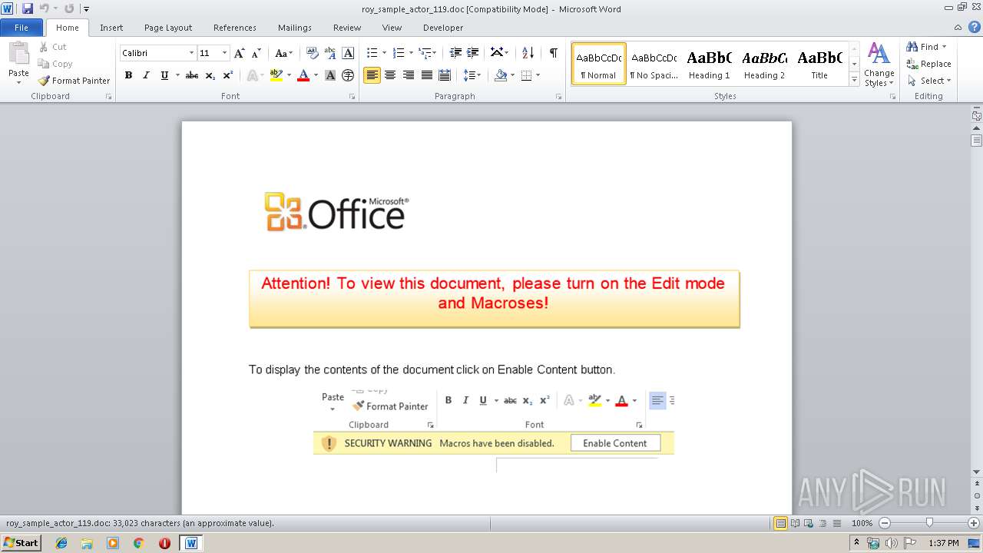Expand the Borders dropdown arrow
Screen dimensions: 983x553
coord(538,75)
